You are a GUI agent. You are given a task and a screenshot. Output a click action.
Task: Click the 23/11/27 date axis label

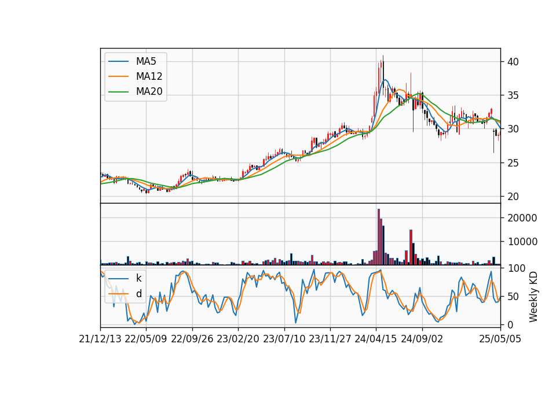(x=330, y=339)
